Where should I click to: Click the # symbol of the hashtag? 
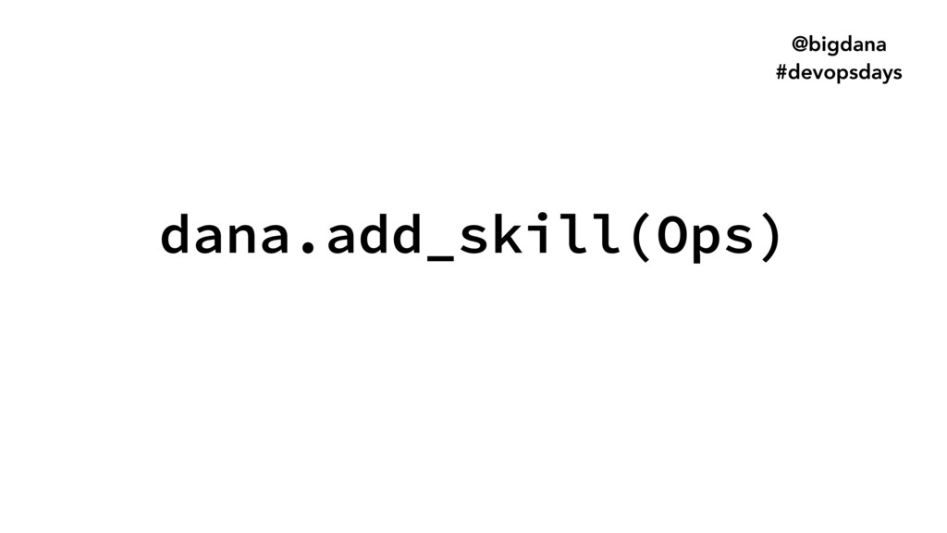coord(781,72)
